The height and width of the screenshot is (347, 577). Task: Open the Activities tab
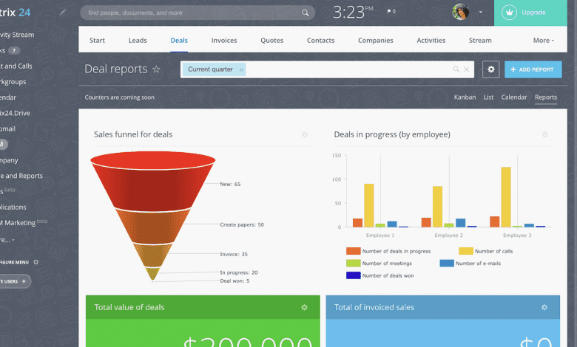point(431,41)
